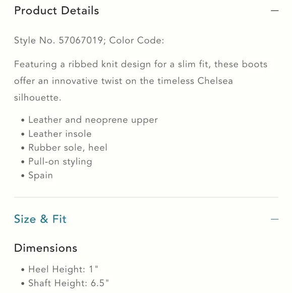Screen dimensions: 292x293
Task: Click the 'timeless Chelsea' description line
Action: coord(124,81)
